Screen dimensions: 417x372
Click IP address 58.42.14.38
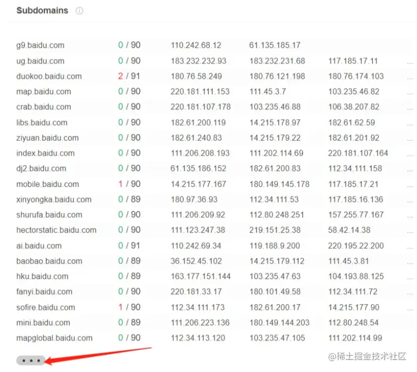(349, 230)
